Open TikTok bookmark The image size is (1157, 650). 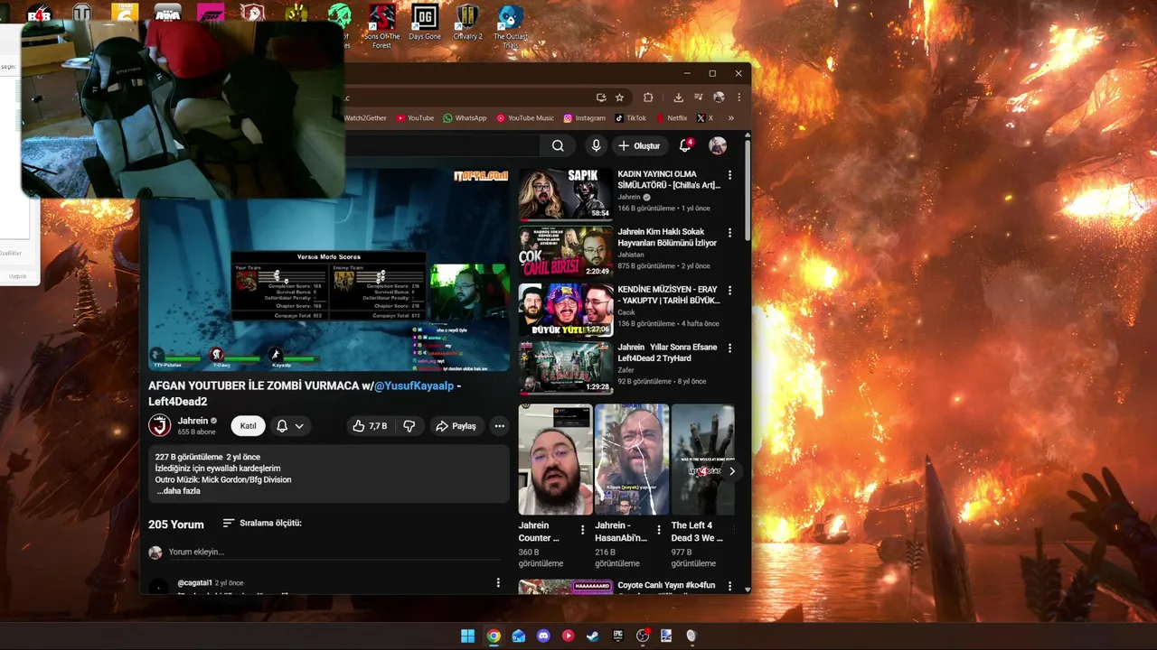(x=631, y=118)
